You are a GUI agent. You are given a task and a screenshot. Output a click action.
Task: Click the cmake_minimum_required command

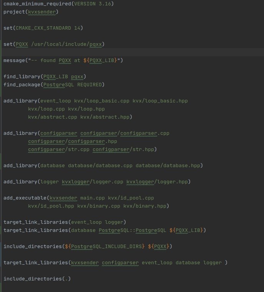pos(37,4)
